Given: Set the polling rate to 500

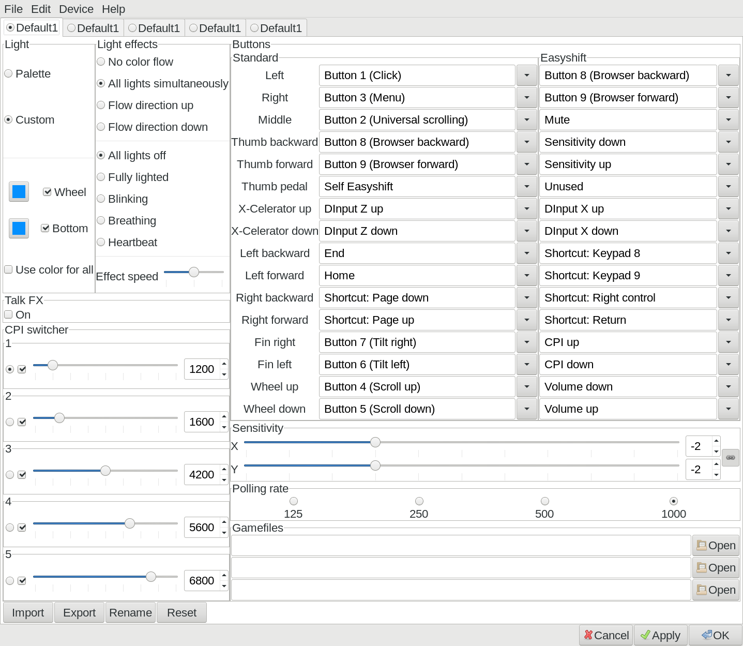Looking at the screenshot, I should [x=545, y=501].
